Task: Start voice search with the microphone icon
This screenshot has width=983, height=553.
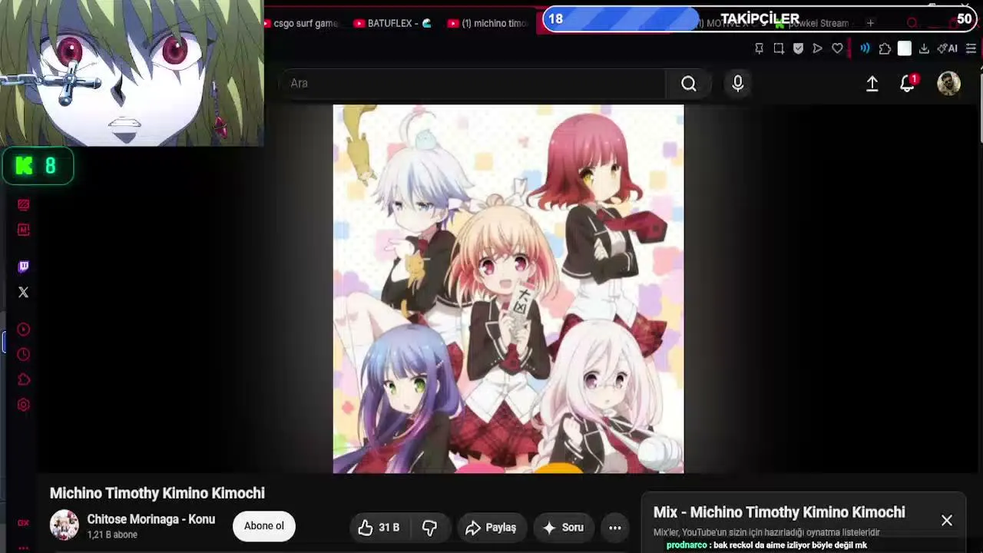Action: tap(738, 84)
